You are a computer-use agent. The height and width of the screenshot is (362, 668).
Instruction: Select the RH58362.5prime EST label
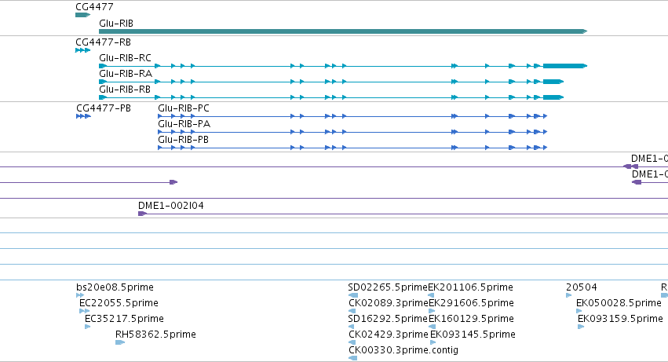point(155,335)
